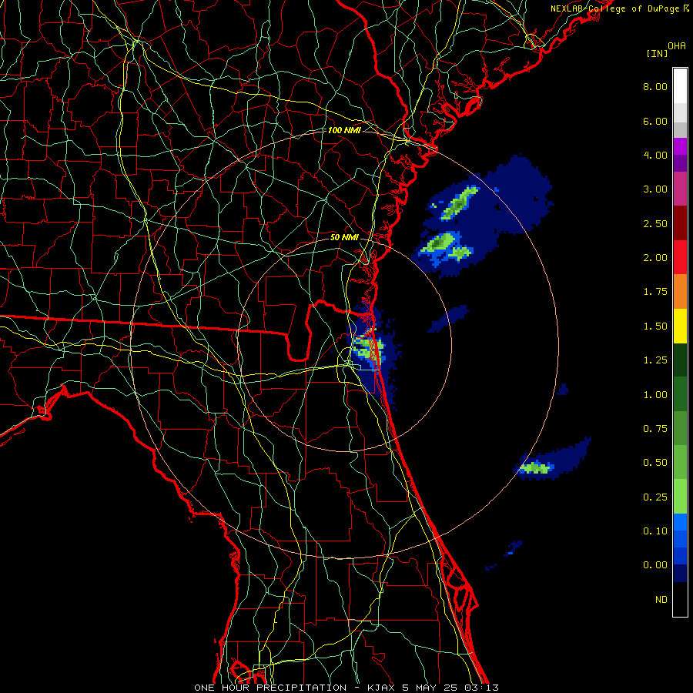Click the magenta swatch beside 4.00

[x=680, y=146]
